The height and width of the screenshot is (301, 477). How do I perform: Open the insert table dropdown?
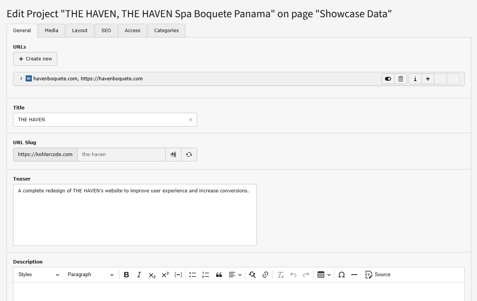(x=324, y=275)
